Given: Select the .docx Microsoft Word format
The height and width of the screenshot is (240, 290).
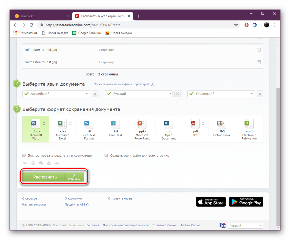Looking at the screenshot, I should point(36,129).
